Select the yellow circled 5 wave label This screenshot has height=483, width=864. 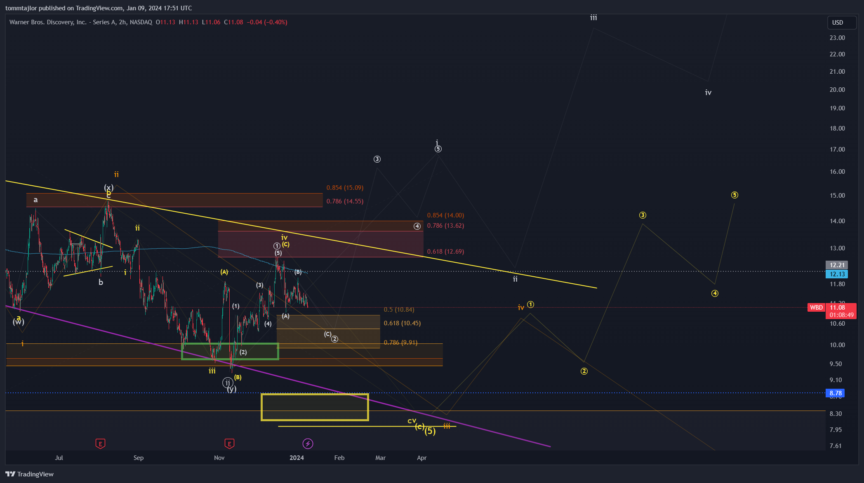735,195
